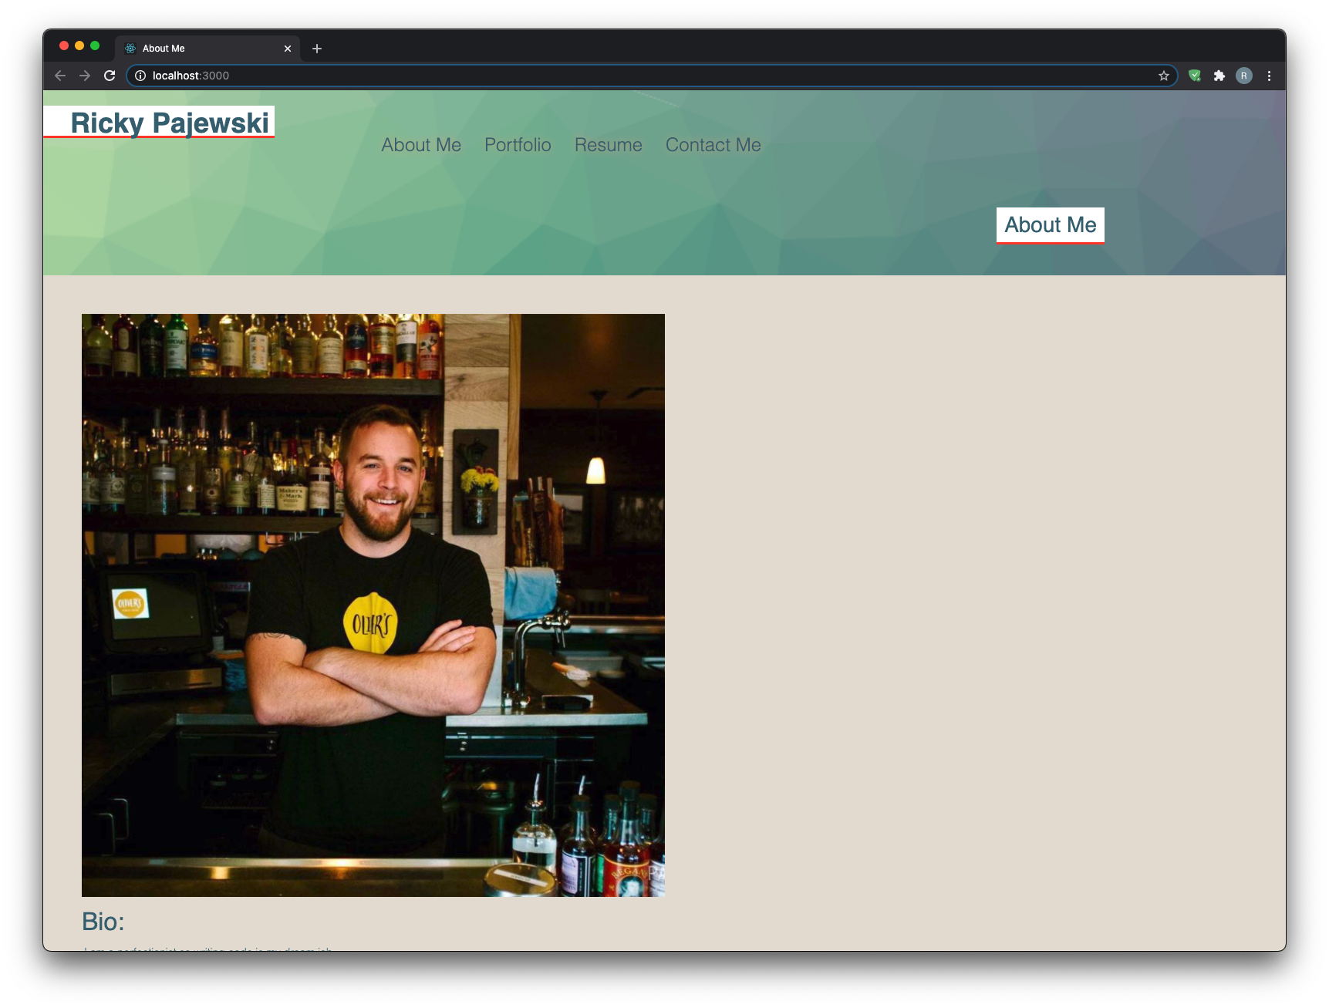Open the extensions puzzle piece menu
The width and height of the screenshot is (1329, 1008).
tap(1219, 76)
